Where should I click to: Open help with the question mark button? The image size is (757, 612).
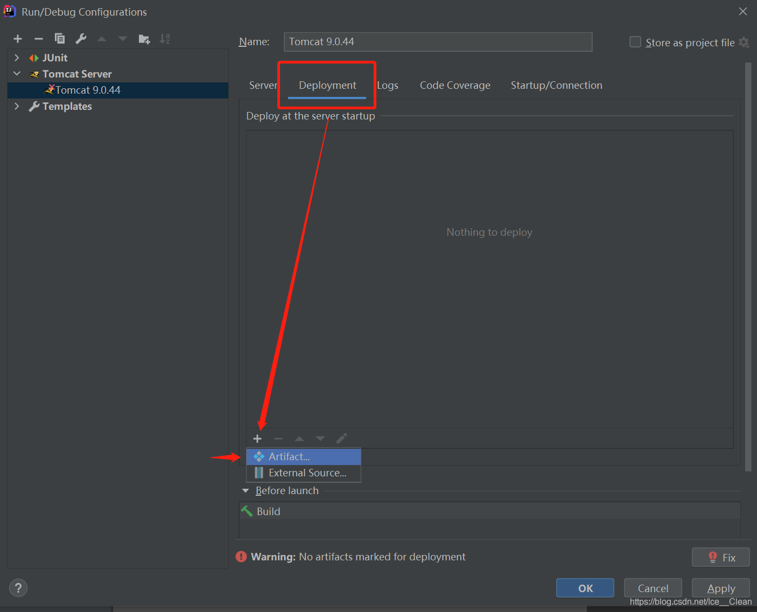point(18,588)
